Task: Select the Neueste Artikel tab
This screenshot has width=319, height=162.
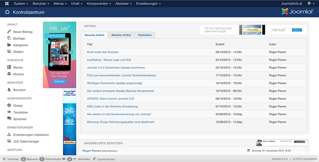Action: (94, 35)
